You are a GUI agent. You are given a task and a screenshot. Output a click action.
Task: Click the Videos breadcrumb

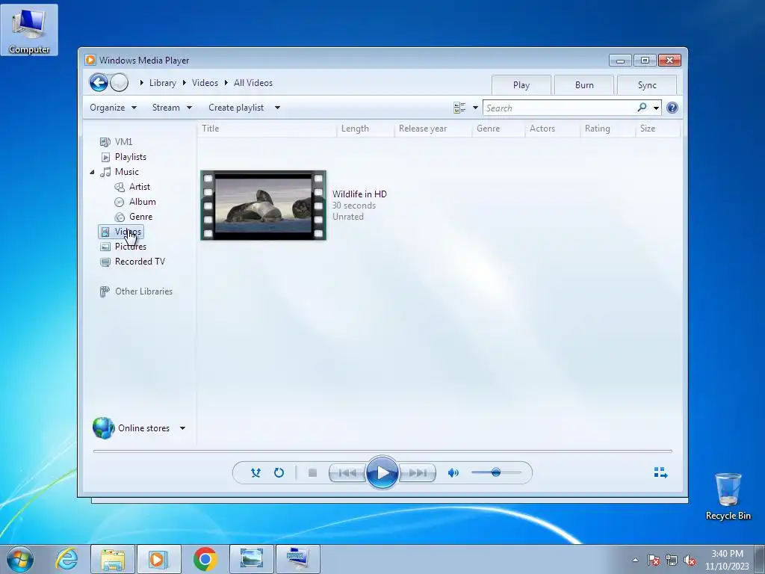(205, 83)
